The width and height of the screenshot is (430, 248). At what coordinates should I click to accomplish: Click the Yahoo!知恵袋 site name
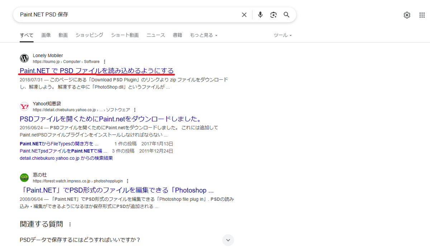[47, 104]
